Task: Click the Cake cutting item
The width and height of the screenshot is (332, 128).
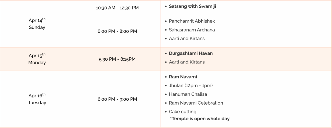Action: tap(183, 112)
